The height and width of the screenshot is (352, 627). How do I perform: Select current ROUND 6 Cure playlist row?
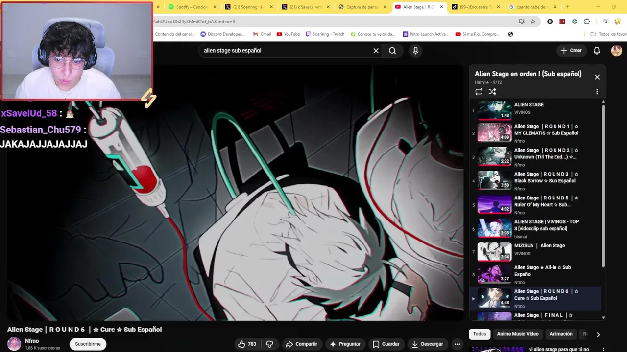click(x=535, y=298)
